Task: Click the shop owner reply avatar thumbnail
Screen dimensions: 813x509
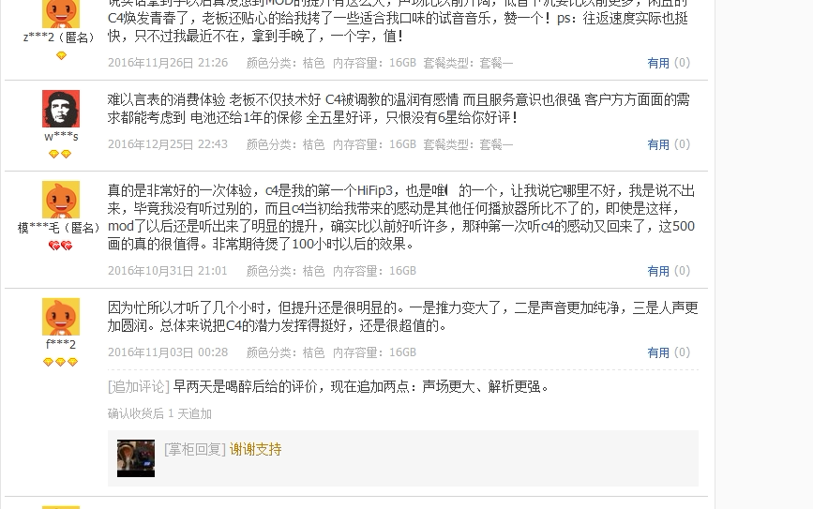Action: 136,458
